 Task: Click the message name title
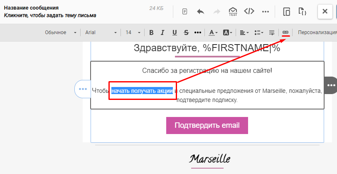click(32, 8)
